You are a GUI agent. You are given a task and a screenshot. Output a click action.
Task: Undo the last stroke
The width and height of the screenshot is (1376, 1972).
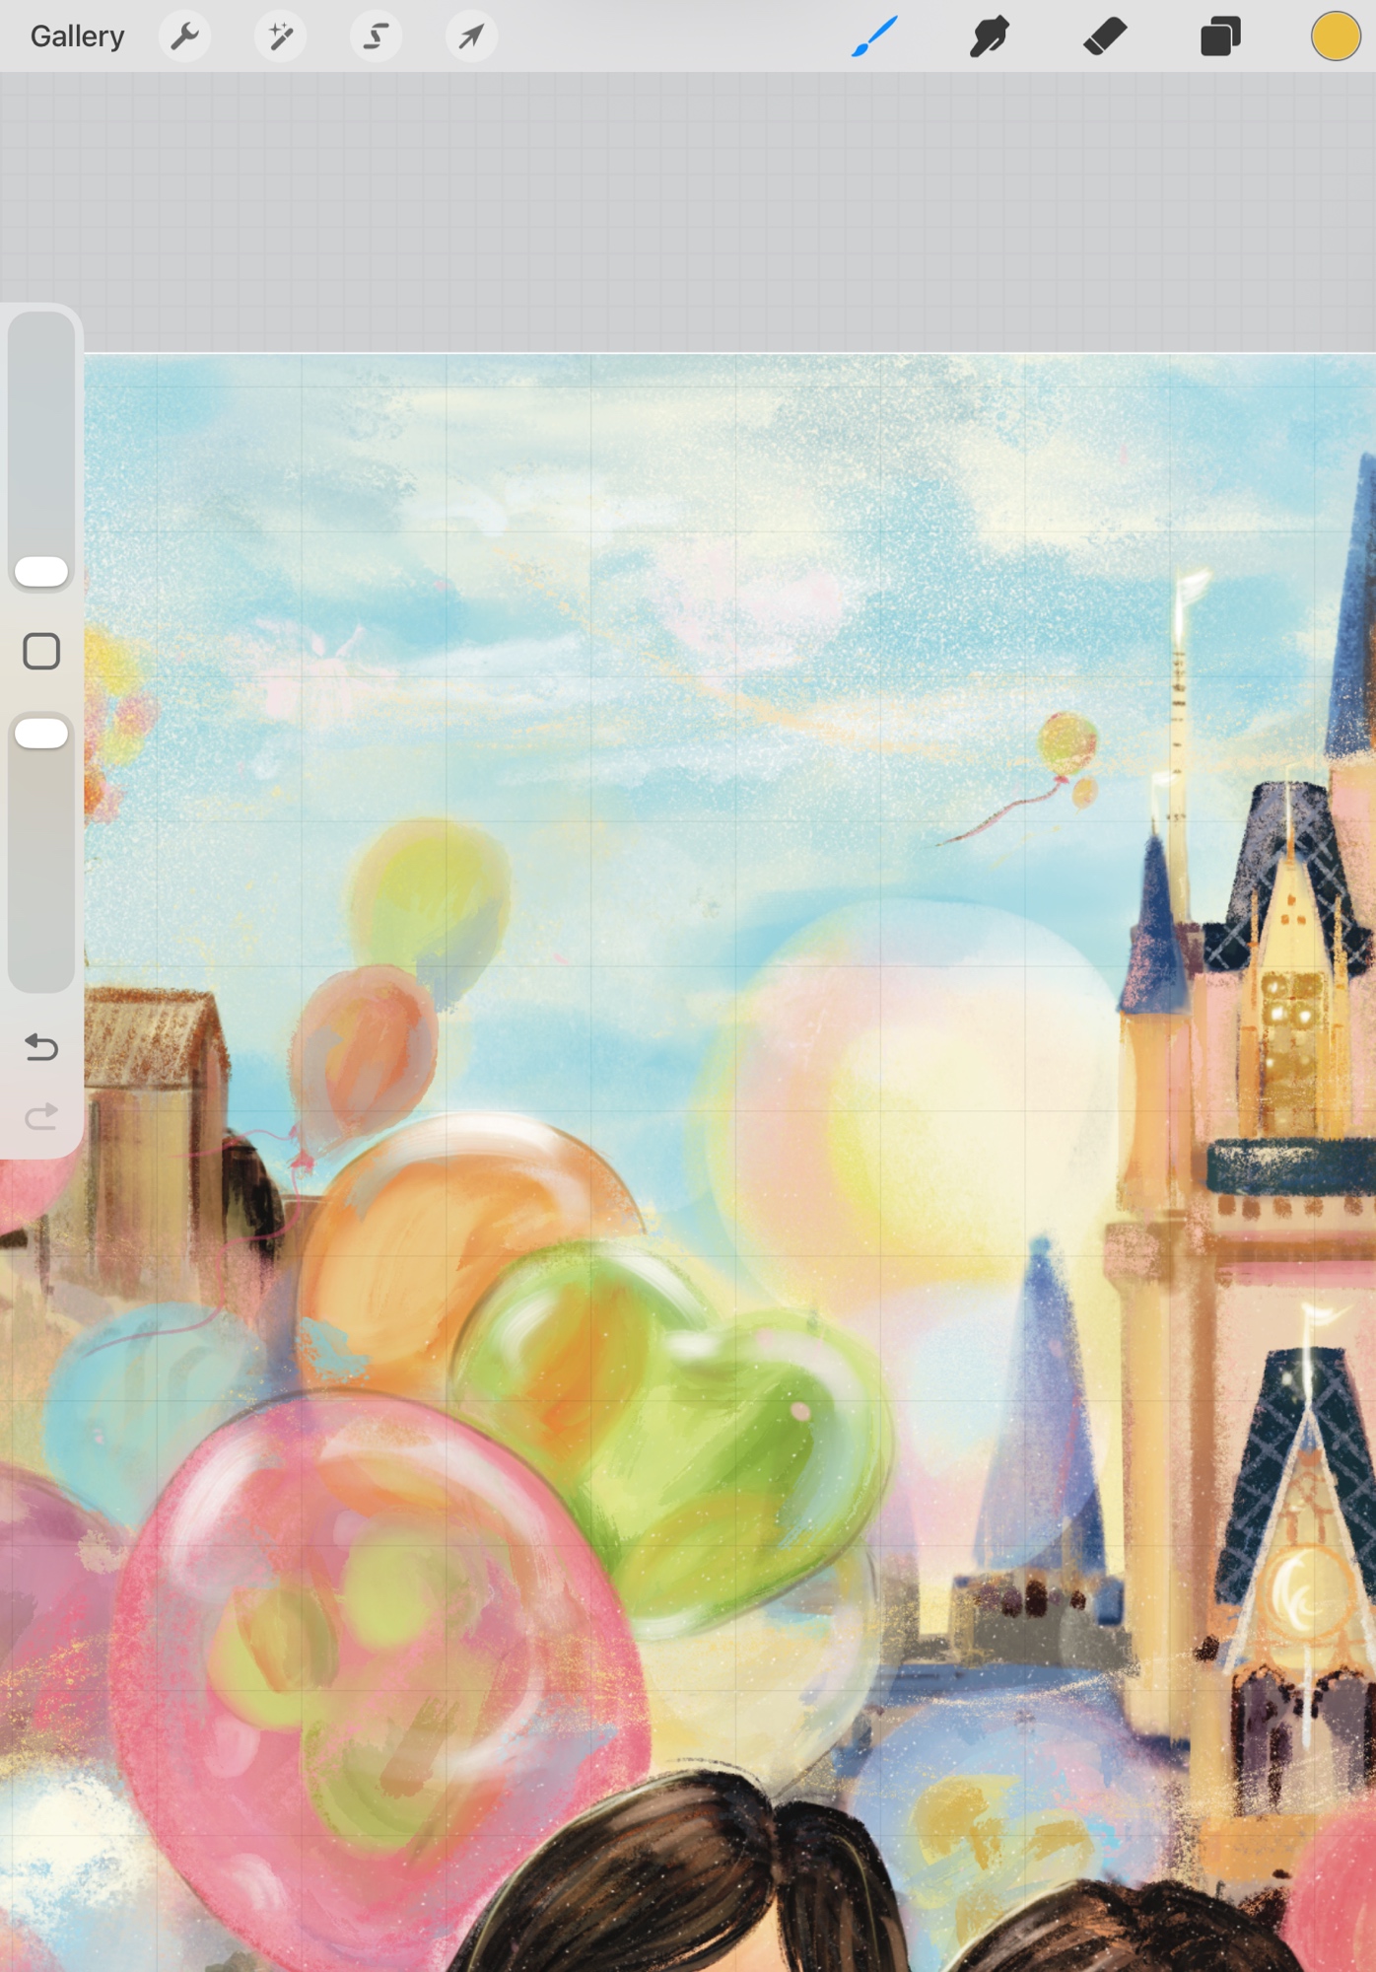point(41,1046)
